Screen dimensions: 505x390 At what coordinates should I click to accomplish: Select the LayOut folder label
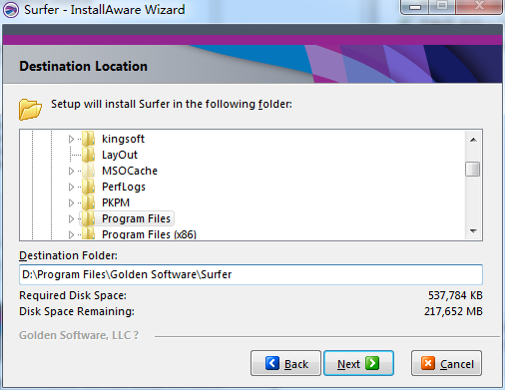click(120, 155)
